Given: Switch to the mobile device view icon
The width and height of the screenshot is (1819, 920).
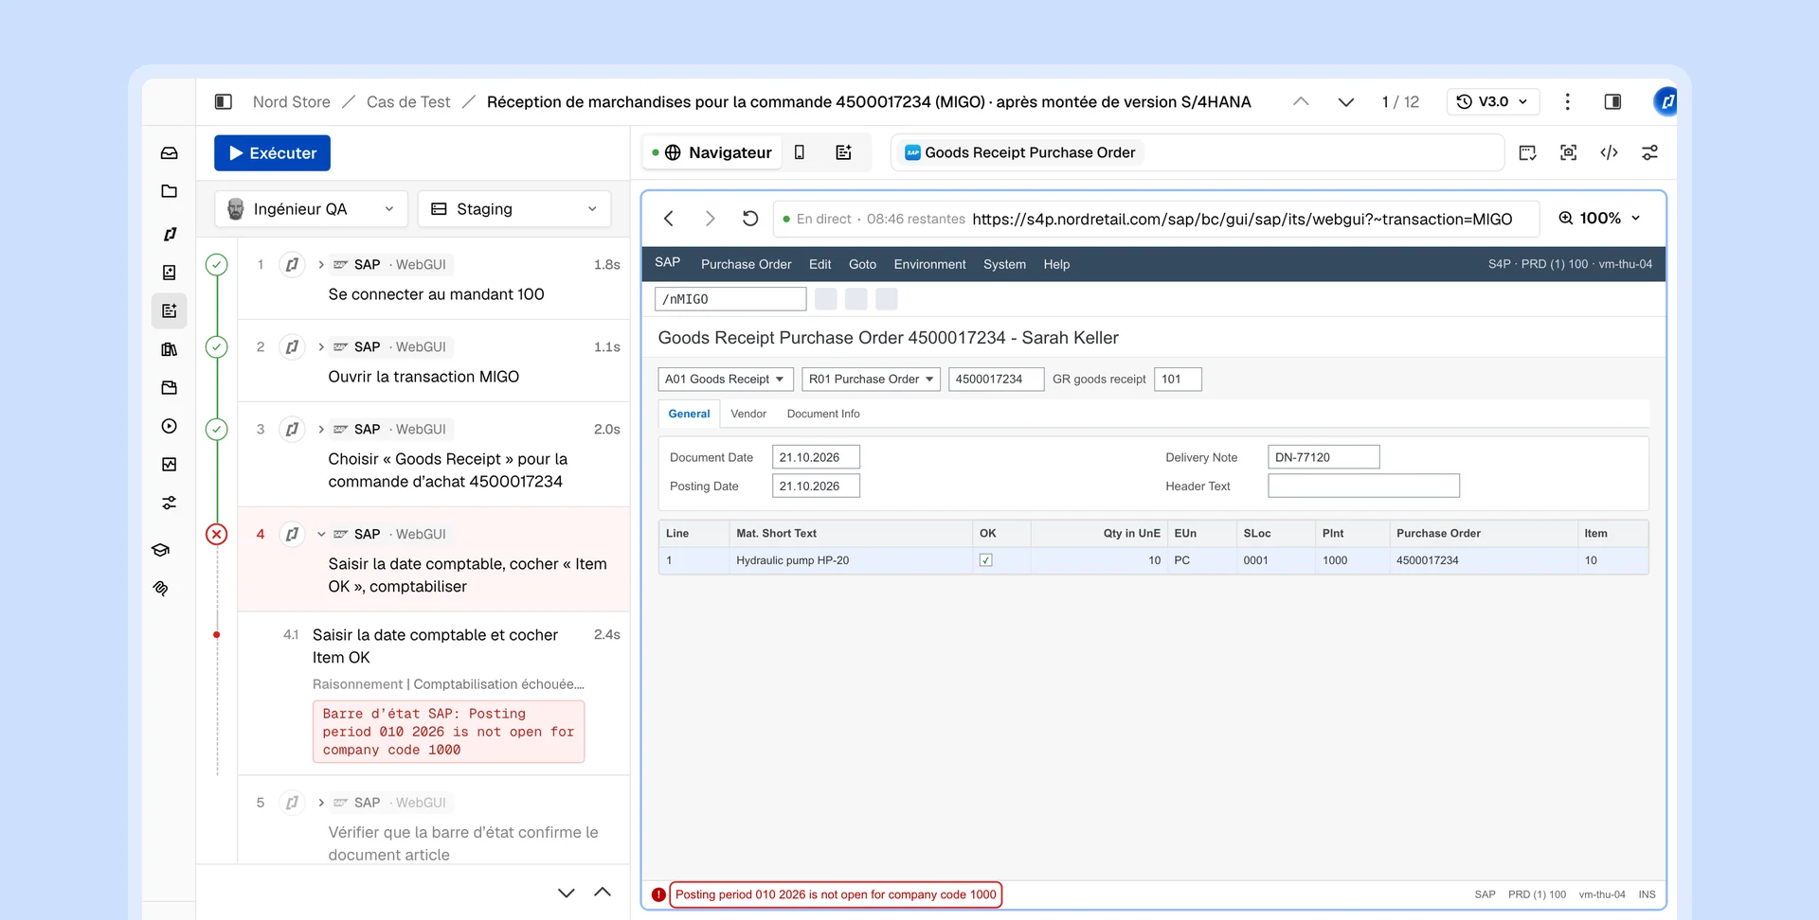Looking at the screenshot, I should click(x=800, y=152).
